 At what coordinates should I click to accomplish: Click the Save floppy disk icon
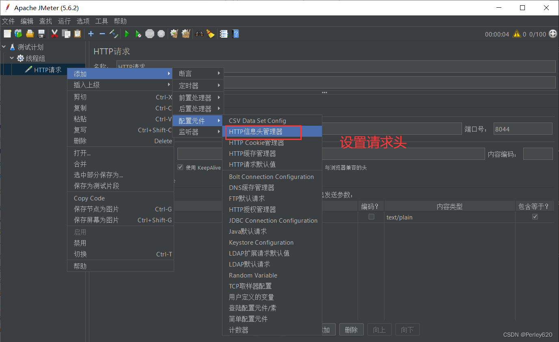coord(41,34)
